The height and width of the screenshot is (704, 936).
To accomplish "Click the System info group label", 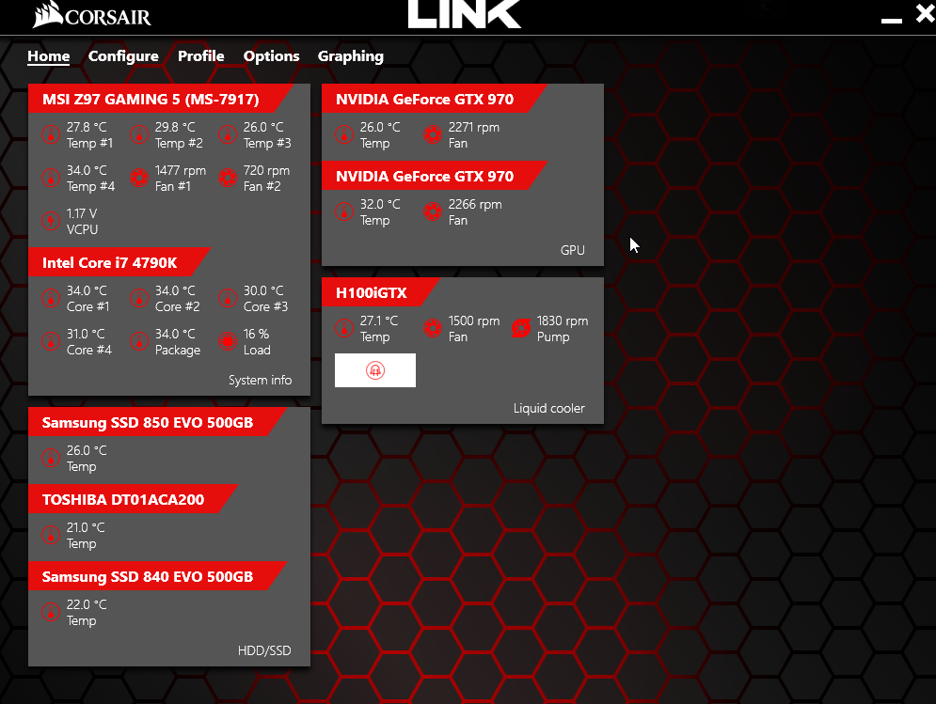I will (261, 380).
